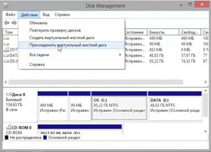The height and width of the screenshot is (152, 211).
Task: Open the Файл menu
Action: (10, 14)
